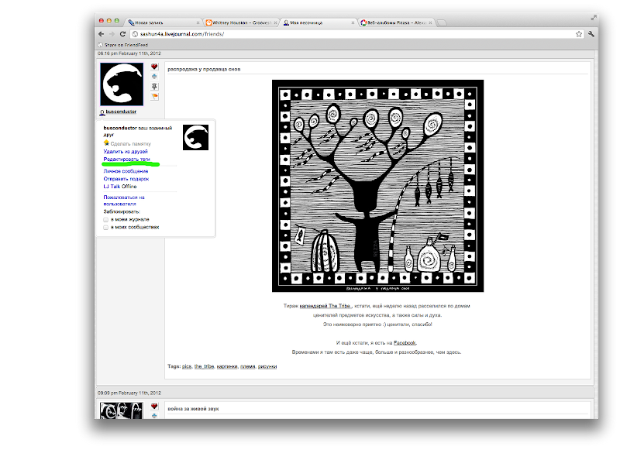Click the black-and-white tree illustration image
Image resolution: width=620 pixels, height=467 pixels.
[377, 186]
